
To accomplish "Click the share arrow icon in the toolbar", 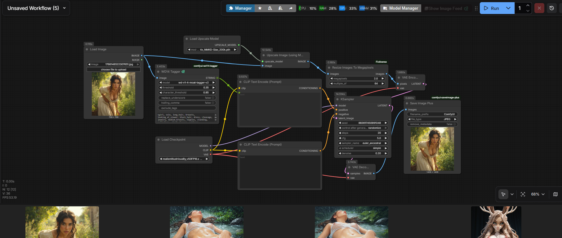I will click(x=291, y=8).
